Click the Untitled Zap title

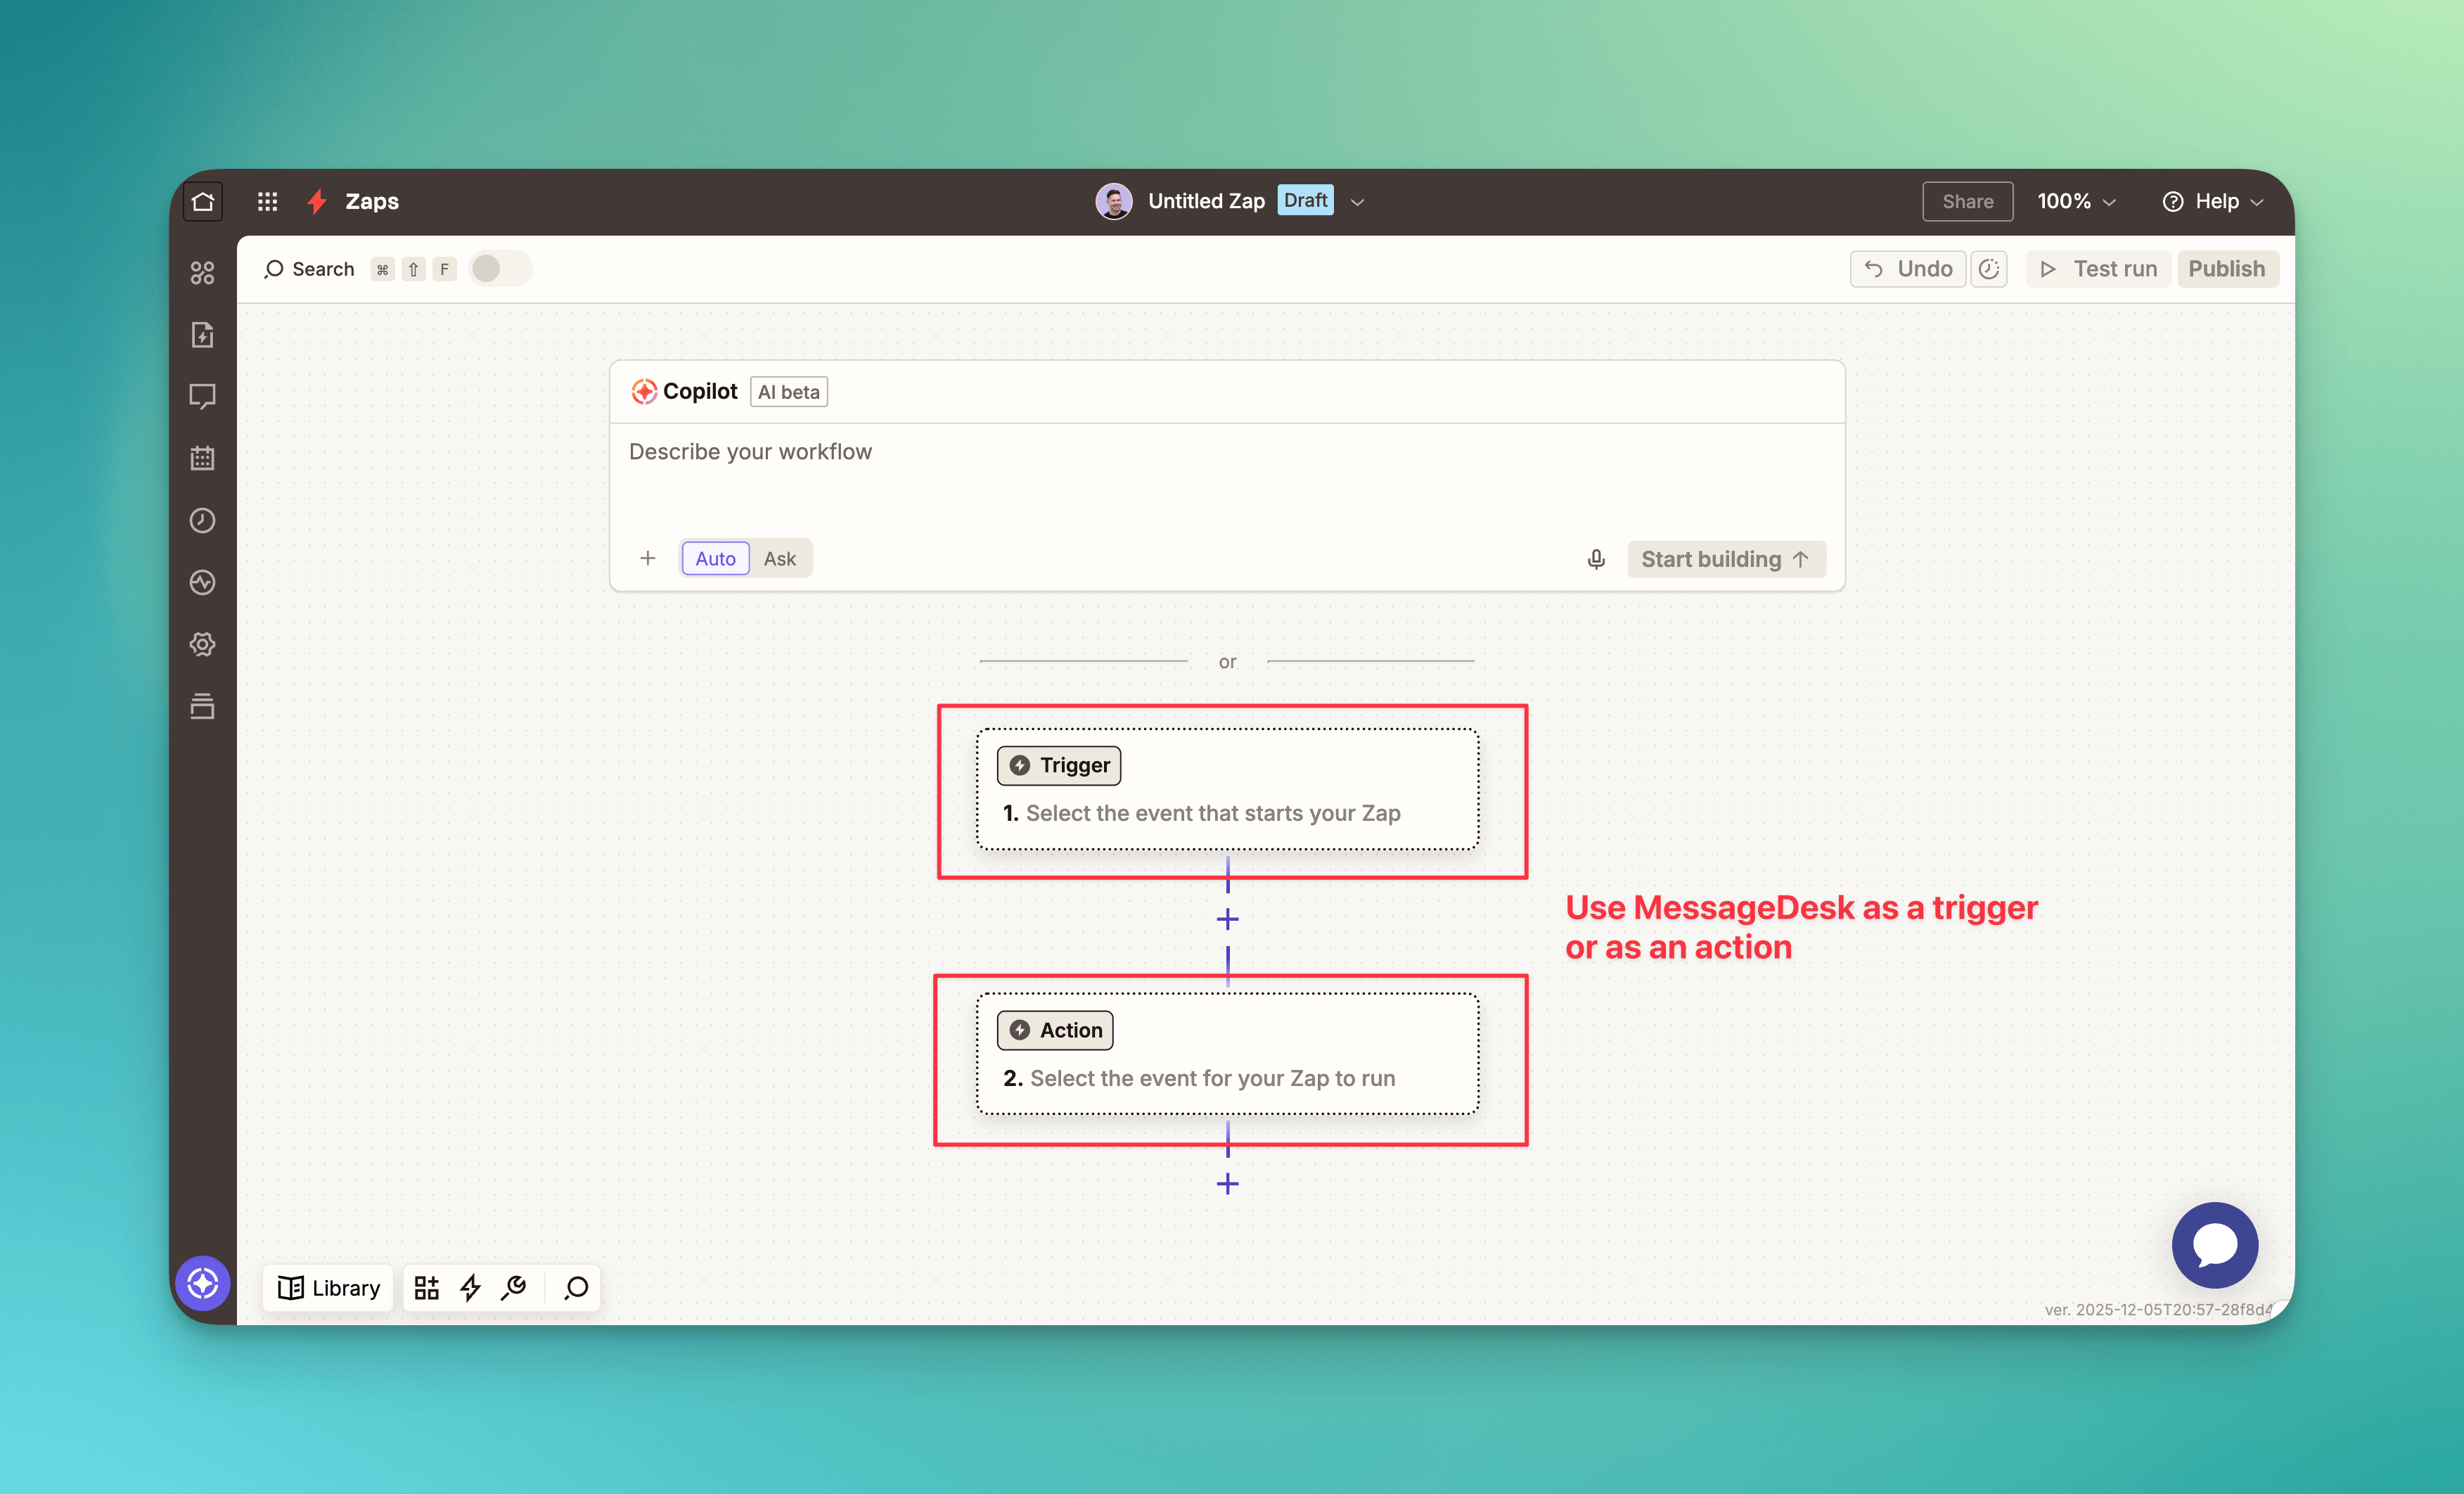point(1206,201)
